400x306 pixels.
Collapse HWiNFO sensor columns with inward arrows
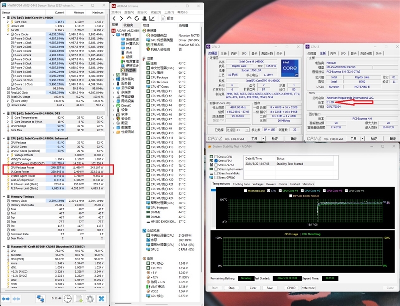click(16, 298)
